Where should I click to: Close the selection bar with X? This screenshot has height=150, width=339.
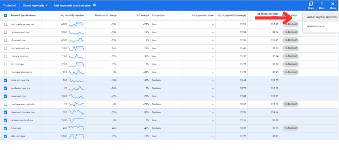(333, 4)
